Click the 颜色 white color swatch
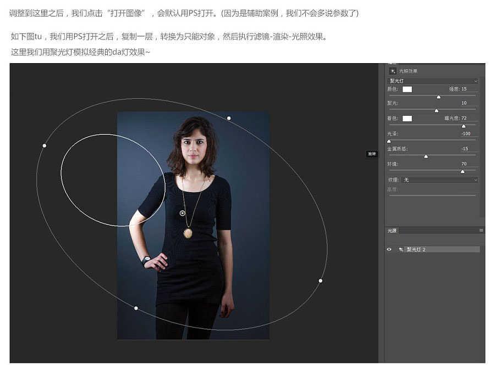Screen dimensions: 495x365 407,89
